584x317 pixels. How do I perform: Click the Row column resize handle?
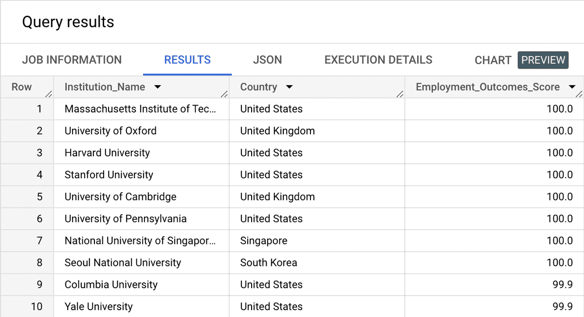[x=48, y=94]
